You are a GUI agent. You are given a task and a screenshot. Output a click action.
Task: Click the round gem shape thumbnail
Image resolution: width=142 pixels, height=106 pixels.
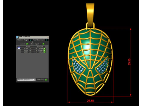pos(19,48)
